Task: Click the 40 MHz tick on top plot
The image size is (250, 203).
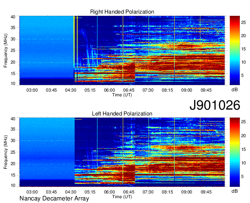Action: click(13, 17)
